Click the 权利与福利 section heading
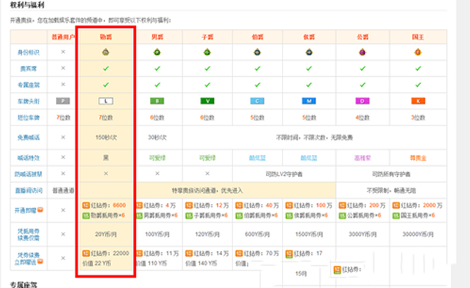This screenshot has height=288, width=470. point(27,5)
